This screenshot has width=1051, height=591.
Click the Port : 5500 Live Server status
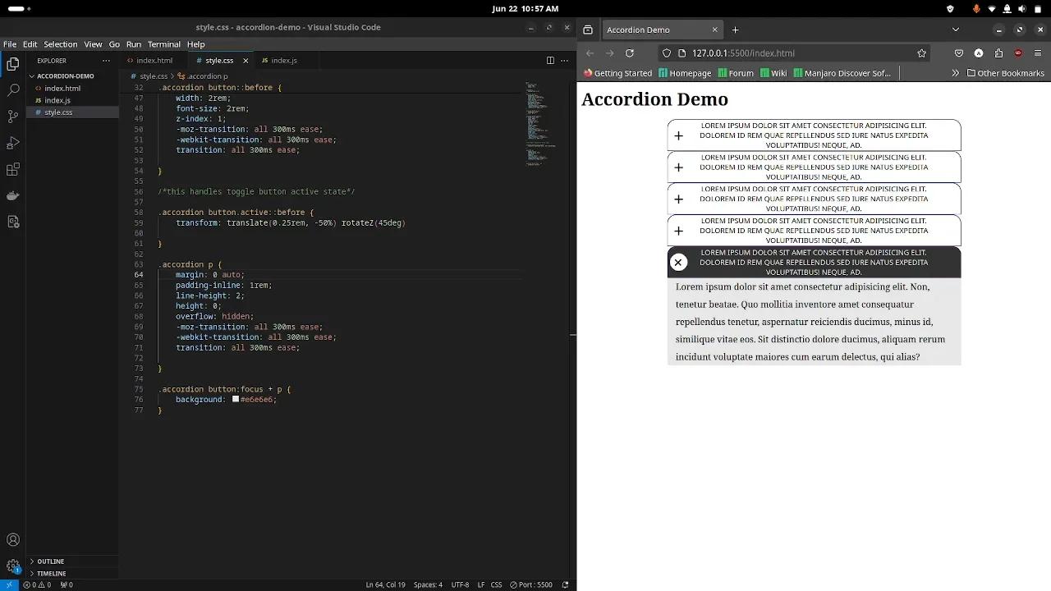[x=531, y=584]
